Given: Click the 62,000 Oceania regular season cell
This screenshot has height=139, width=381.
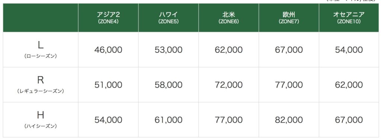Looking at the screenshot, I should [x=349, y=85].
